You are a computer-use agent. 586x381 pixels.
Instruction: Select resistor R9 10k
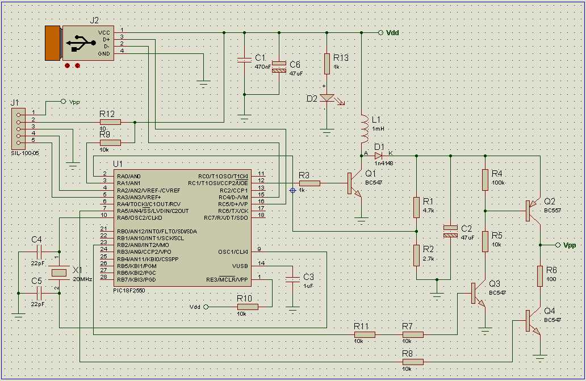pyautogui.click(x=110, y=143)
